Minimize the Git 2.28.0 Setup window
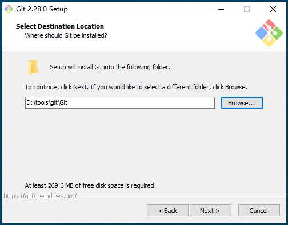 [x=221, y=9]
